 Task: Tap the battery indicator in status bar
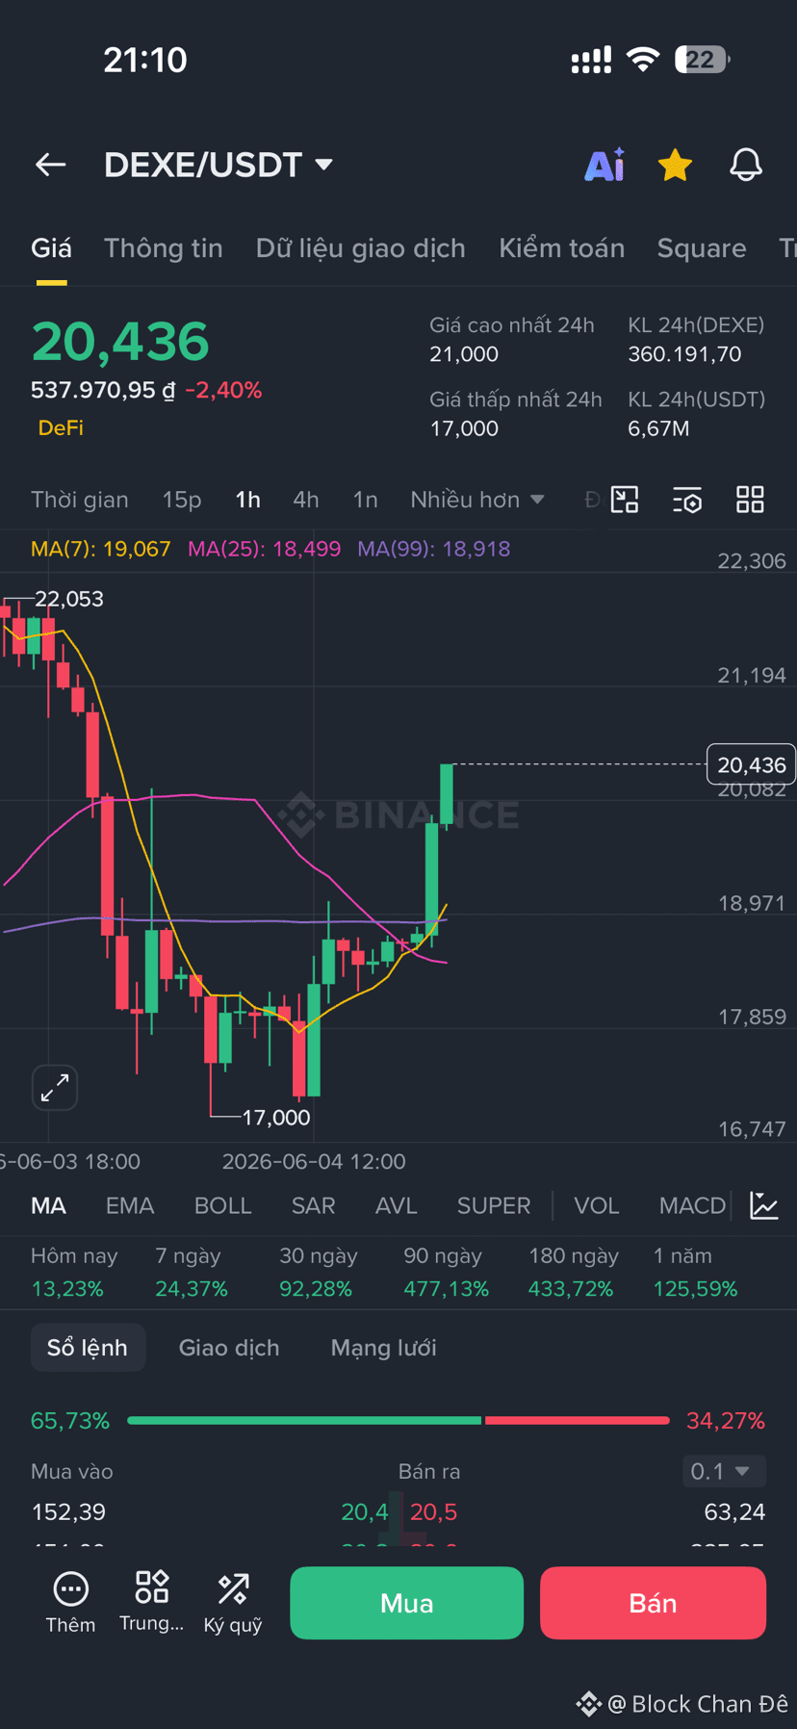tap(702, 60)
